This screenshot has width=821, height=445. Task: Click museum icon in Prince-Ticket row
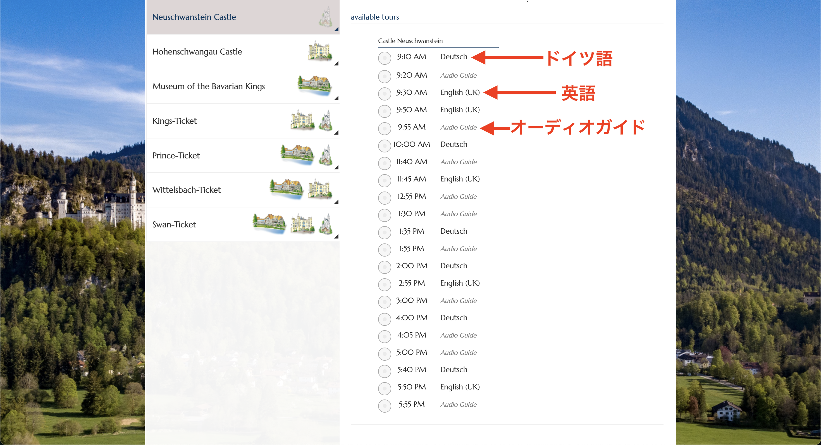297,154
